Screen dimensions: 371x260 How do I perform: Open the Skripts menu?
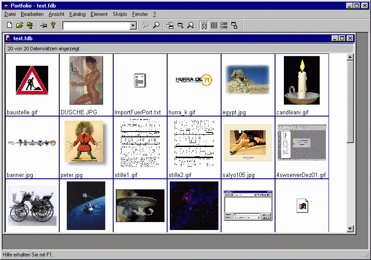pos(120,14)
